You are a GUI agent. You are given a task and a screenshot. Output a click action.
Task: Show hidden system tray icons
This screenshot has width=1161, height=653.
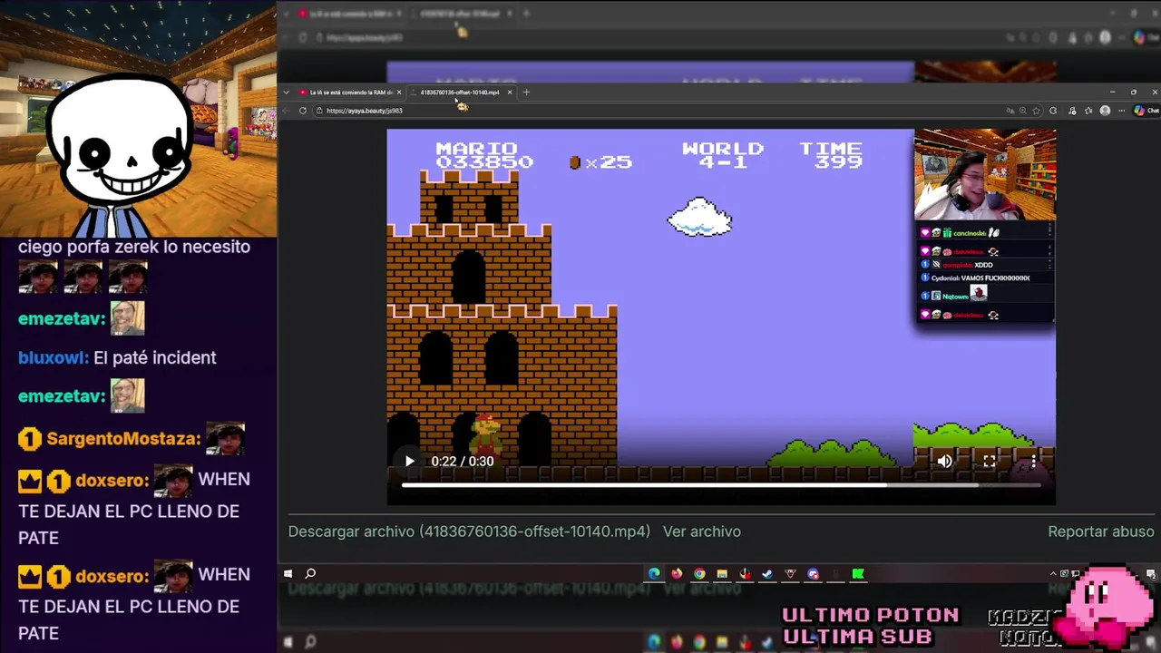pos(1053,573)
